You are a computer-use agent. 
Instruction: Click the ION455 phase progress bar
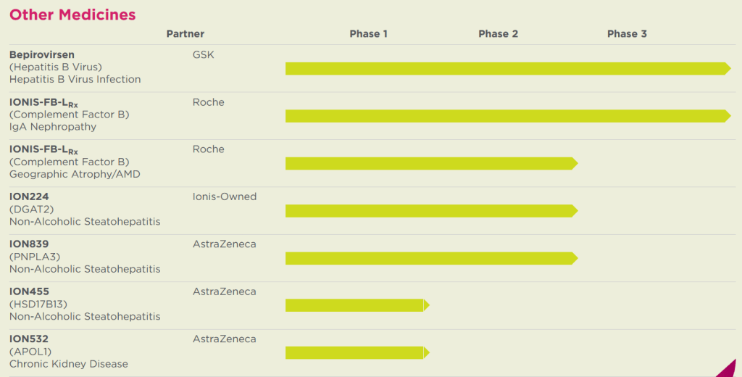click(x=356, y=305)
